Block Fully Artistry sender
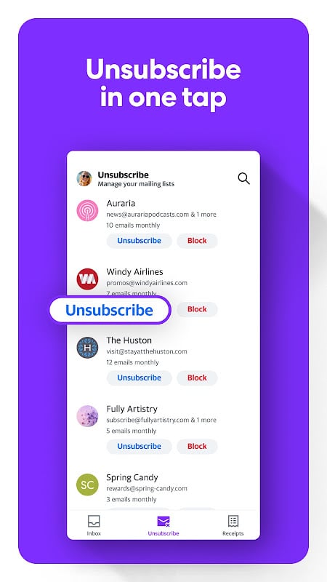 pyautogui.click(x=197, y=446)
